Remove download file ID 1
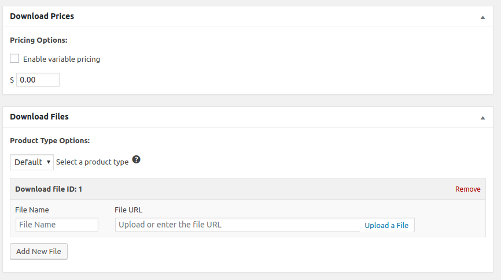 coord(467,189)
